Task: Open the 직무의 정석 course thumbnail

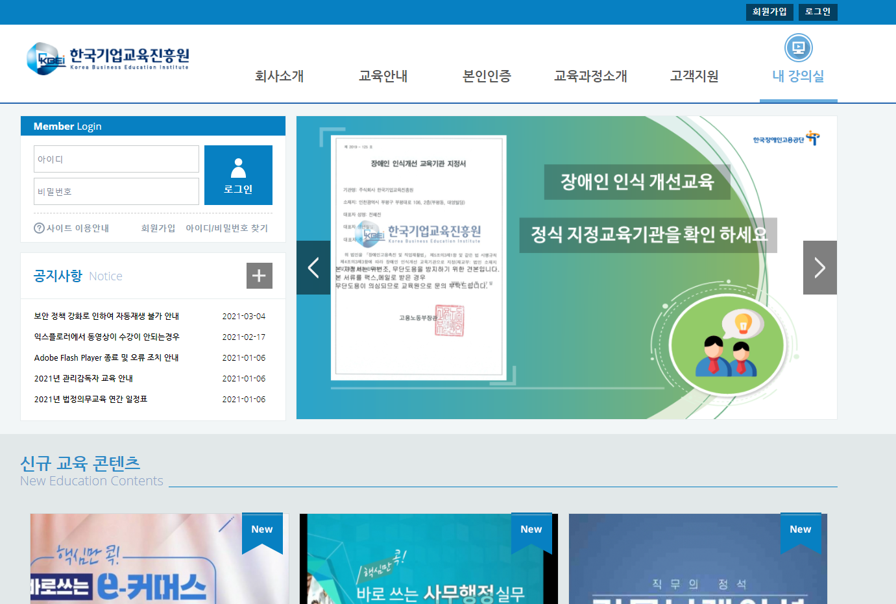Action: click(698, 559)
